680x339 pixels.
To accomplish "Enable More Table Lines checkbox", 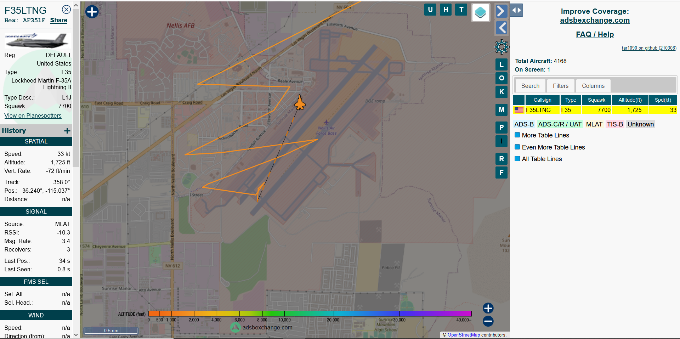I will coord(517,135).
